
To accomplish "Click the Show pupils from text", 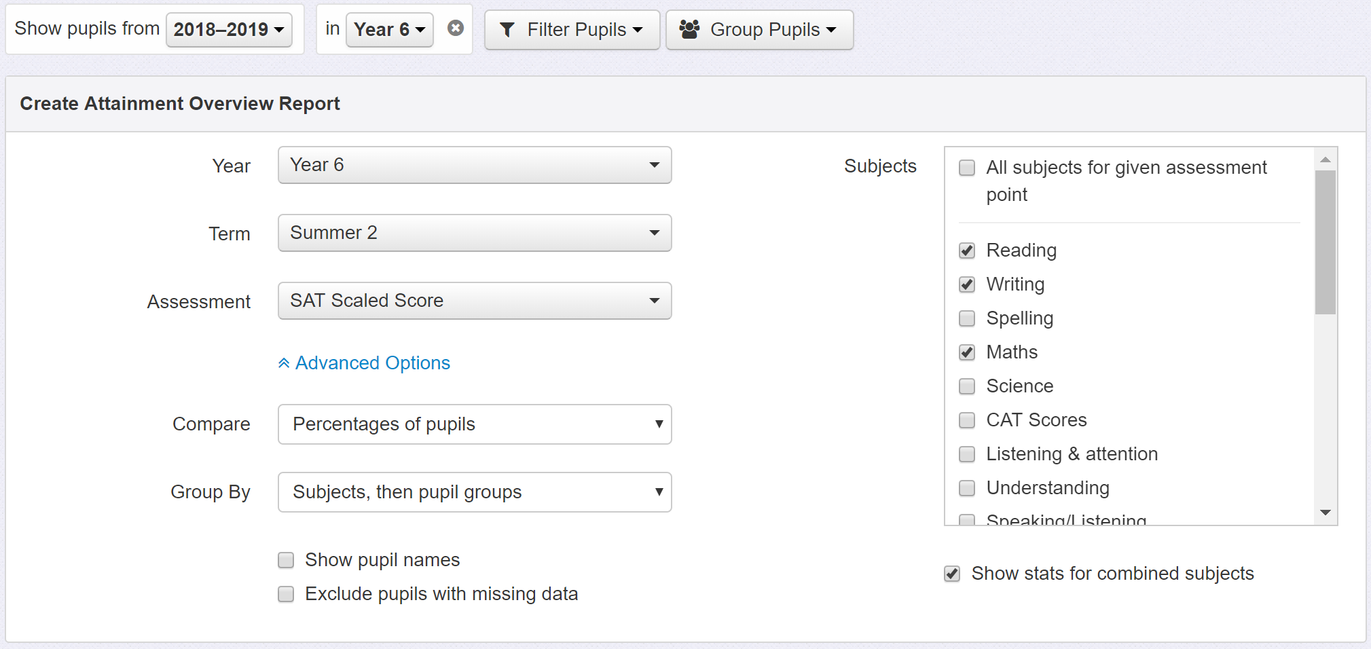I will click(x=87, y=29).
